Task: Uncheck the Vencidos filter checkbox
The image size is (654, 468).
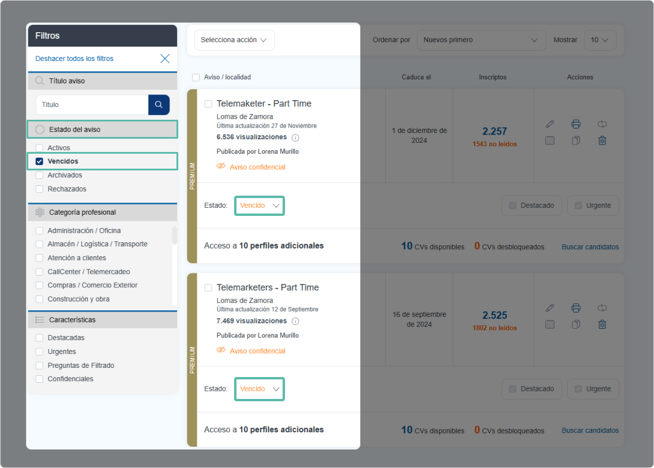Action: click(x=40, y=162)
